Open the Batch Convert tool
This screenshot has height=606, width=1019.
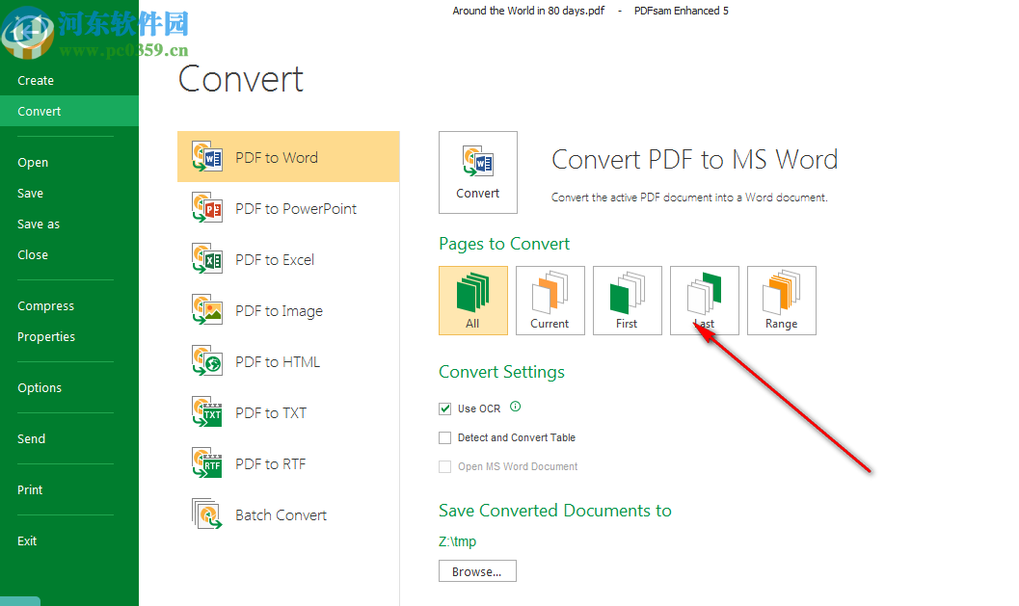click(x=281, y=514)
